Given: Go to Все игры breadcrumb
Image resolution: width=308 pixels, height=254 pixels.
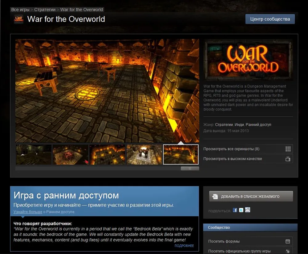Looking at the screenshot, I should click(x=20, y=10).
